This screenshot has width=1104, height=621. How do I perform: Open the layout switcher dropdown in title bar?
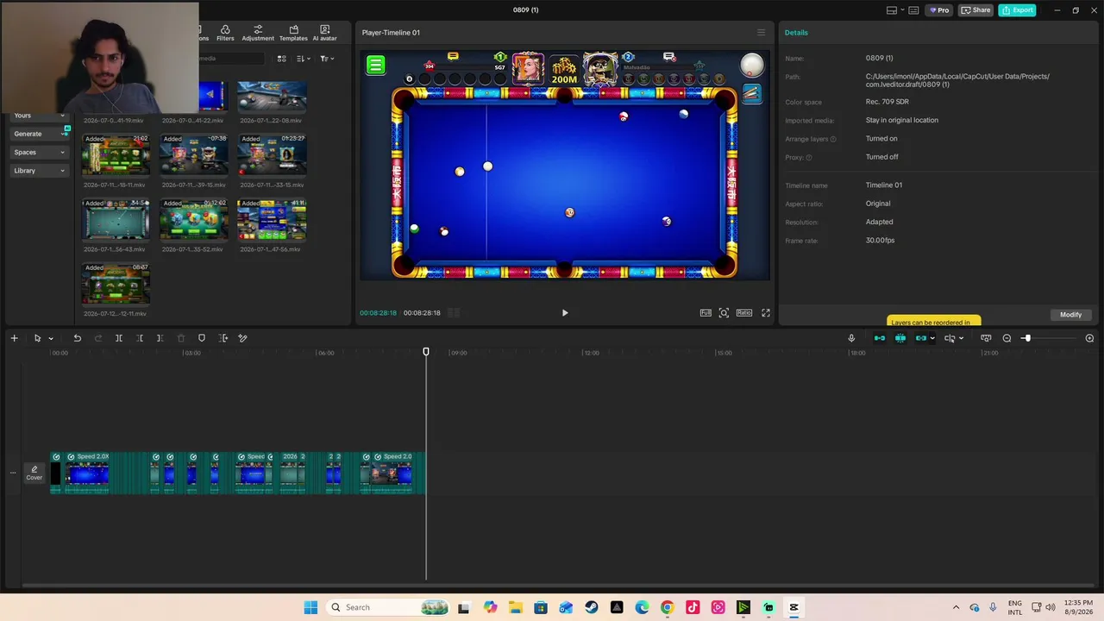[x=895, y=10]
